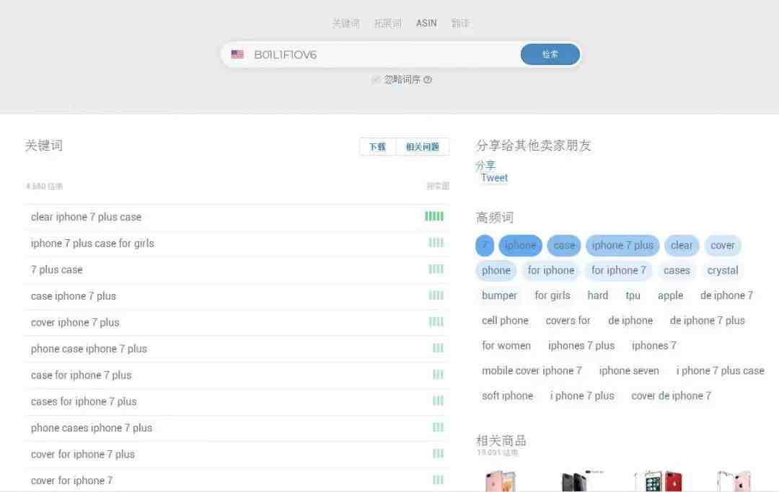Click search volume bars for '7 plus case'
The height and width of the screenshot is (492, 779).
pyautogui.click(x=436, y=269)
